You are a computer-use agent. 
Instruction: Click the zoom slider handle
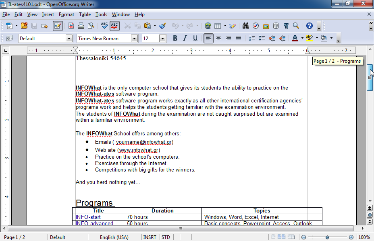click(x=327, y=237)
